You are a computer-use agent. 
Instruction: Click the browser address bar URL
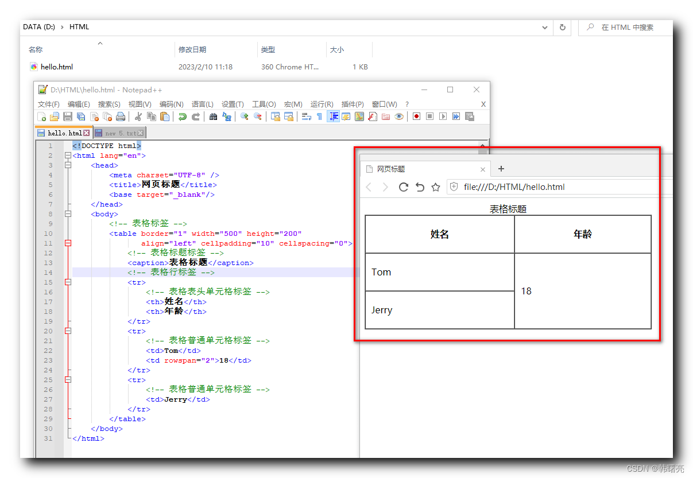[x=514, y=187]
